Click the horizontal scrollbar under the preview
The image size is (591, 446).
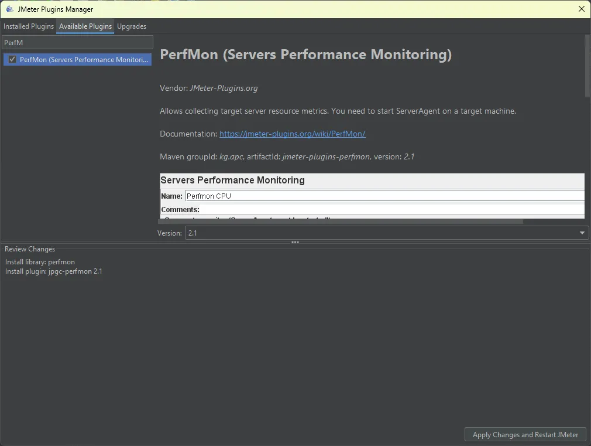(x=341, y=222)
